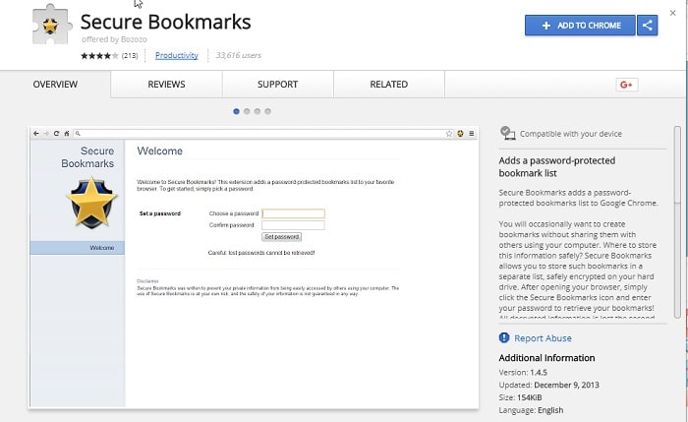Click the 'Size: 154KiB' line
The height and width of the screenshot is (422, 688).
click(520, 397)
